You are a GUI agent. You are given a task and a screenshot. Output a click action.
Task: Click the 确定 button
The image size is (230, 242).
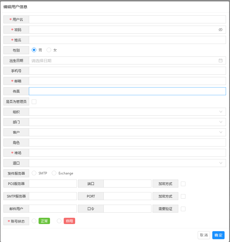pos(218,235)
